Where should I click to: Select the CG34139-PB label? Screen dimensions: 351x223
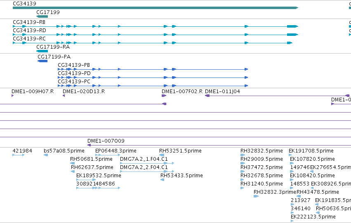pos(74,65)
